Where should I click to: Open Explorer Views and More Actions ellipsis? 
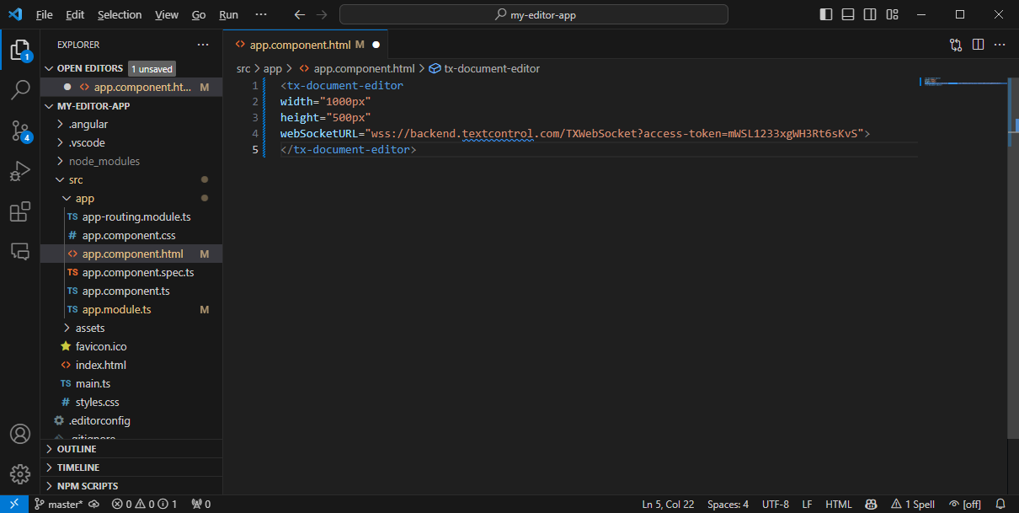click(x=203, y=45)
